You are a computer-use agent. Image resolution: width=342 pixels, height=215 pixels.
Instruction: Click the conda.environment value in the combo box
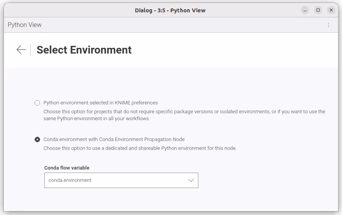coord(70,180)
